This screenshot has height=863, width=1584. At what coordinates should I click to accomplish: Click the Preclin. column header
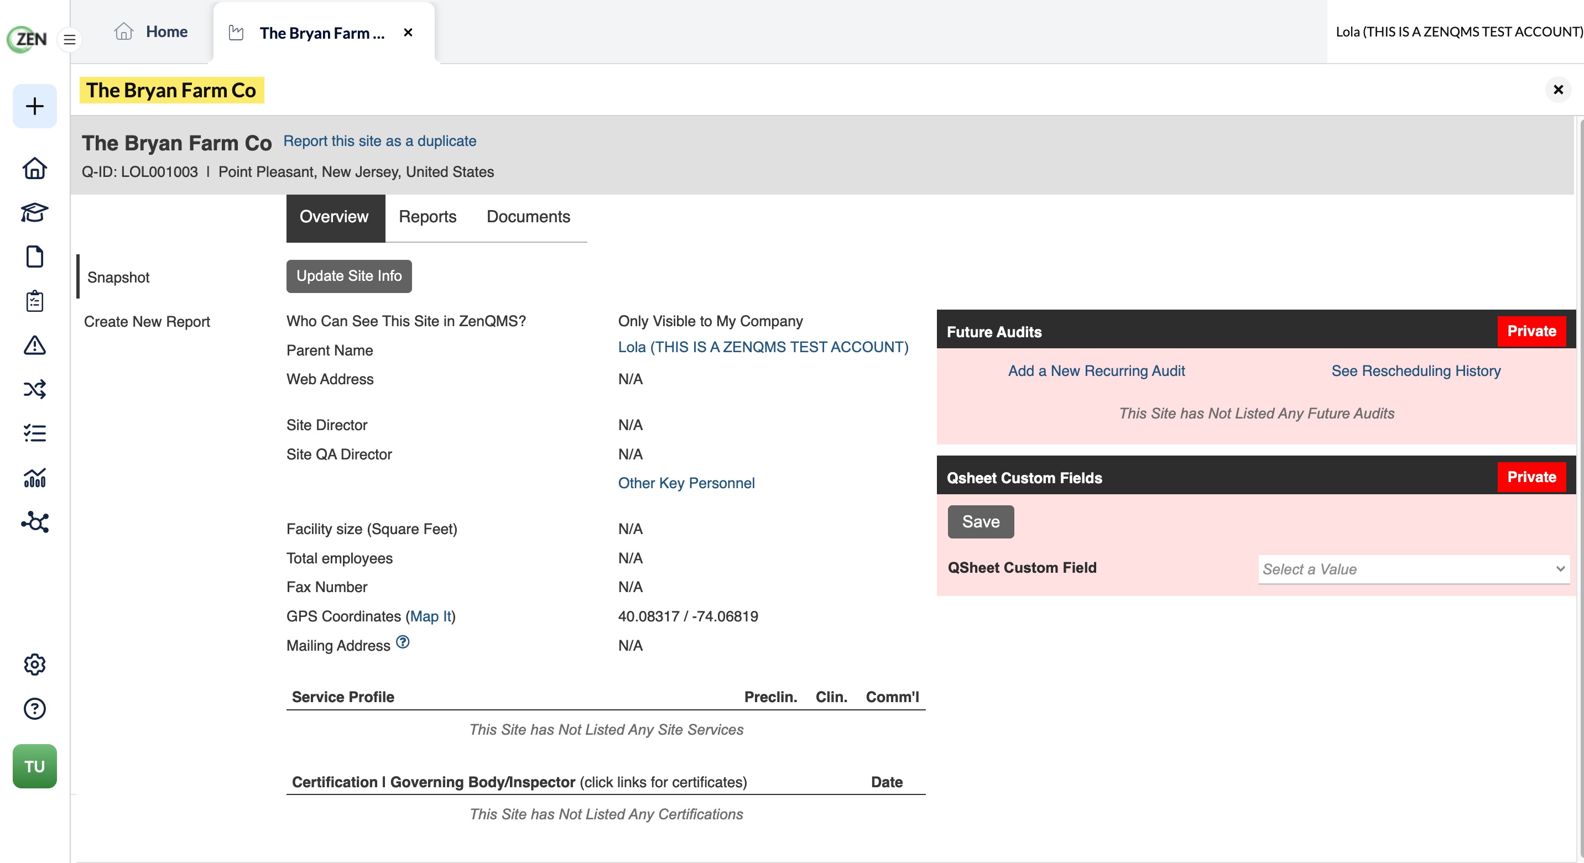(770, 697)
